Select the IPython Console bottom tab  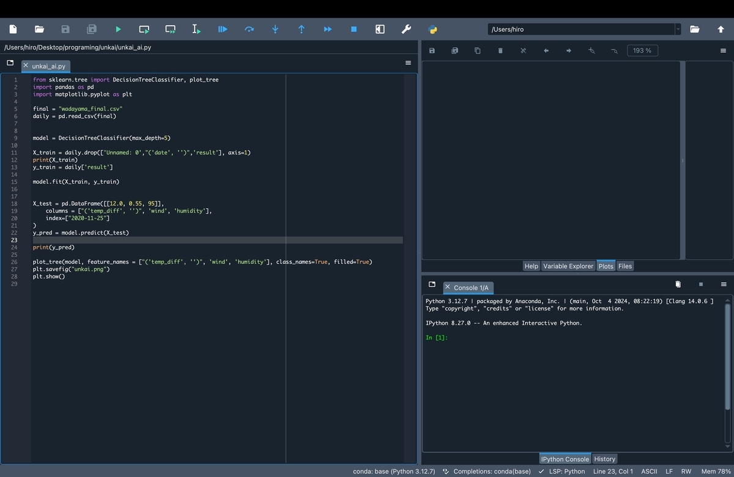(565, 459)
